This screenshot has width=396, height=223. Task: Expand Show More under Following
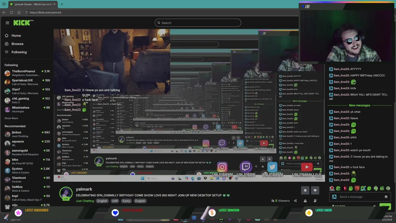coord(11,118)
